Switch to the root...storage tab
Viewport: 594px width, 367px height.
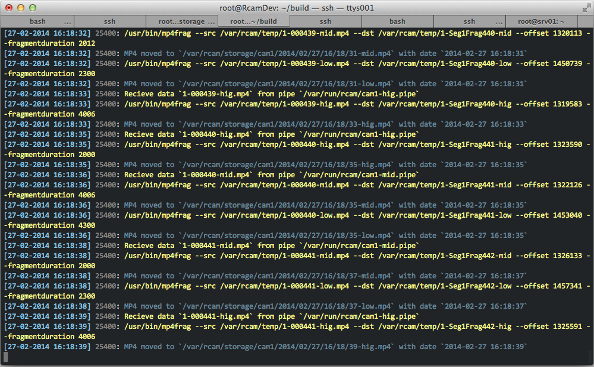pyautogui.click(x=181, y=21)
